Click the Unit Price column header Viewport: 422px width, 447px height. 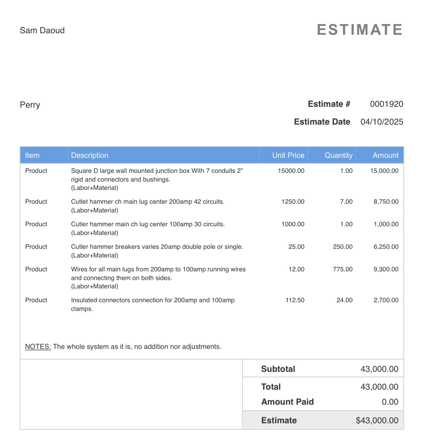[288, 155]
